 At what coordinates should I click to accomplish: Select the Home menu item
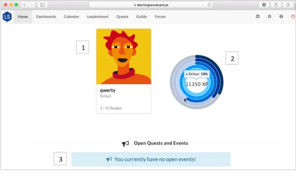23,17
